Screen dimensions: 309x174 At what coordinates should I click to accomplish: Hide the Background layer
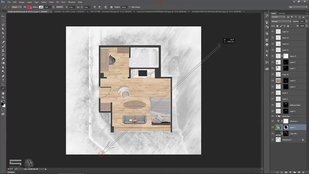[273, 140]
